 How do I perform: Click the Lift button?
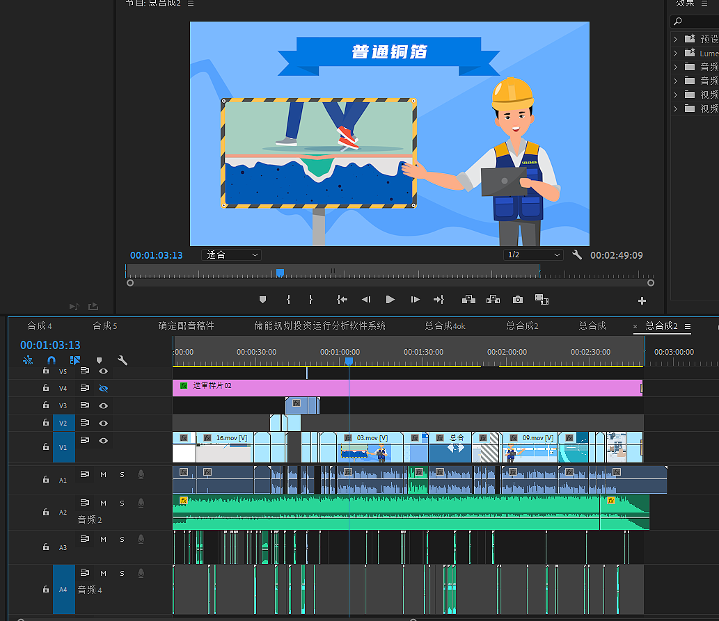(x=468, y=300)
